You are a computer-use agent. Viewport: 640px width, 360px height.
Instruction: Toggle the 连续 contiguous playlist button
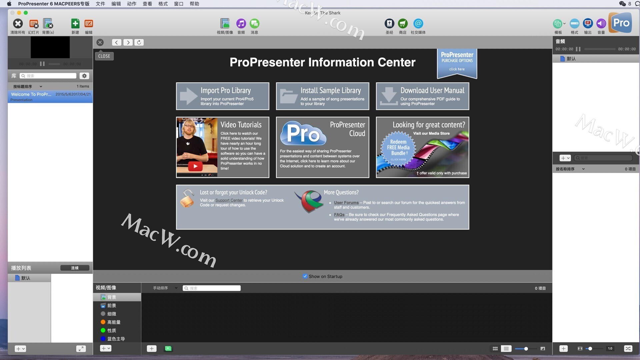75,268
